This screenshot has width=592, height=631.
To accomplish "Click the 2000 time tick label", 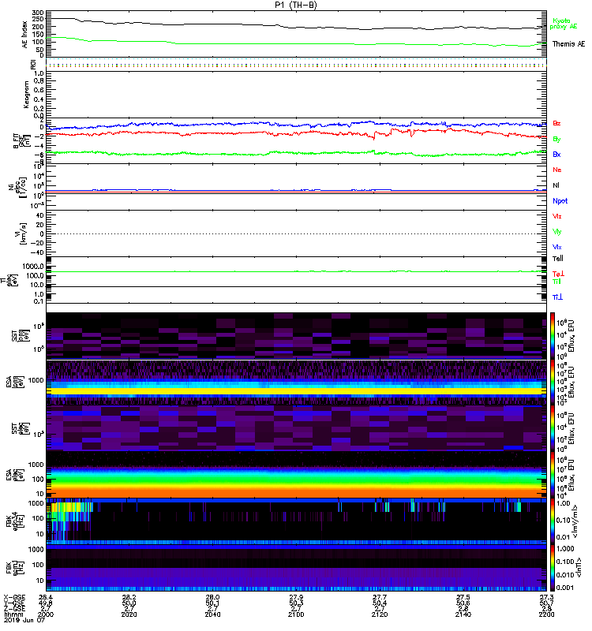I will click(x=46, y=614).
